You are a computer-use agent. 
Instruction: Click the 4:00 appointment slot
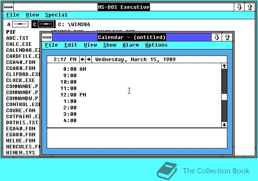pos(134,121)
